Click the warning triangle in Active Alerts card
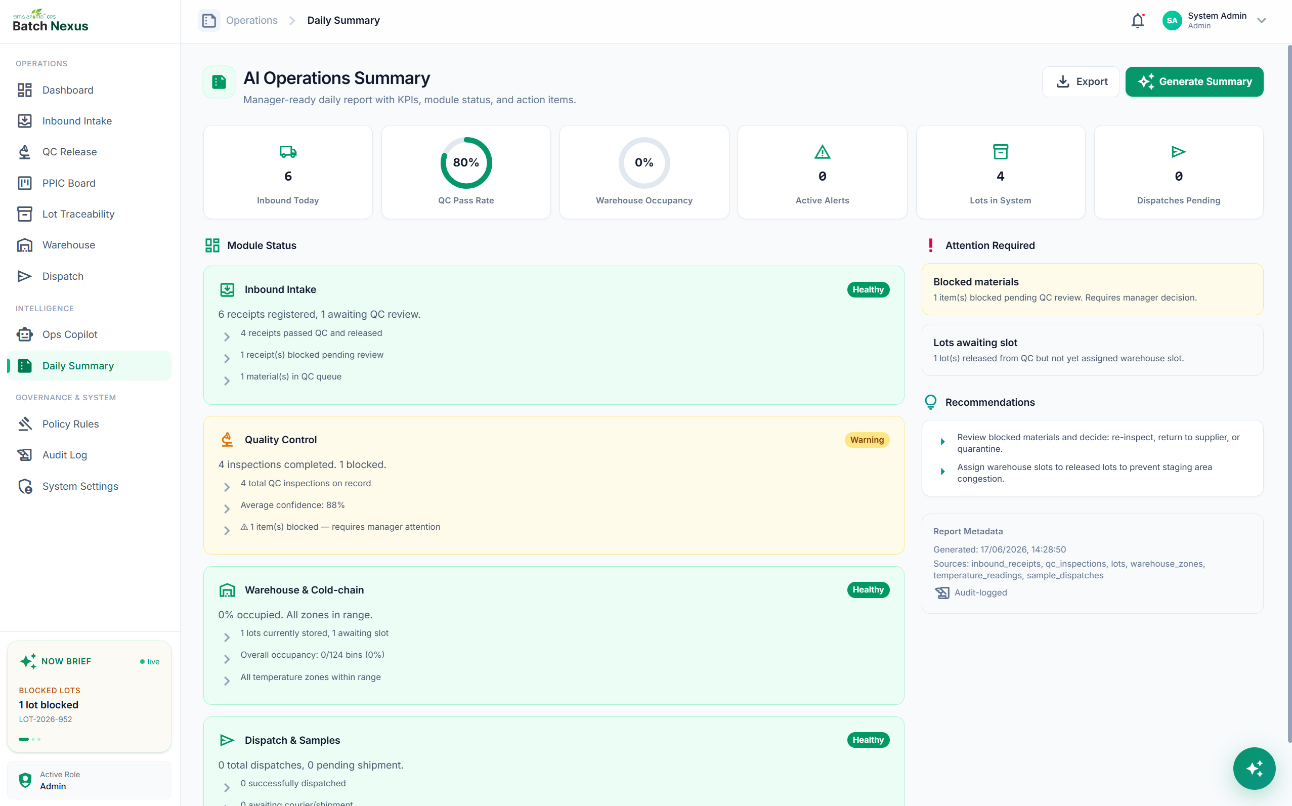The image size is (1292, 806). pyautogui.click(x=823, y=152)
